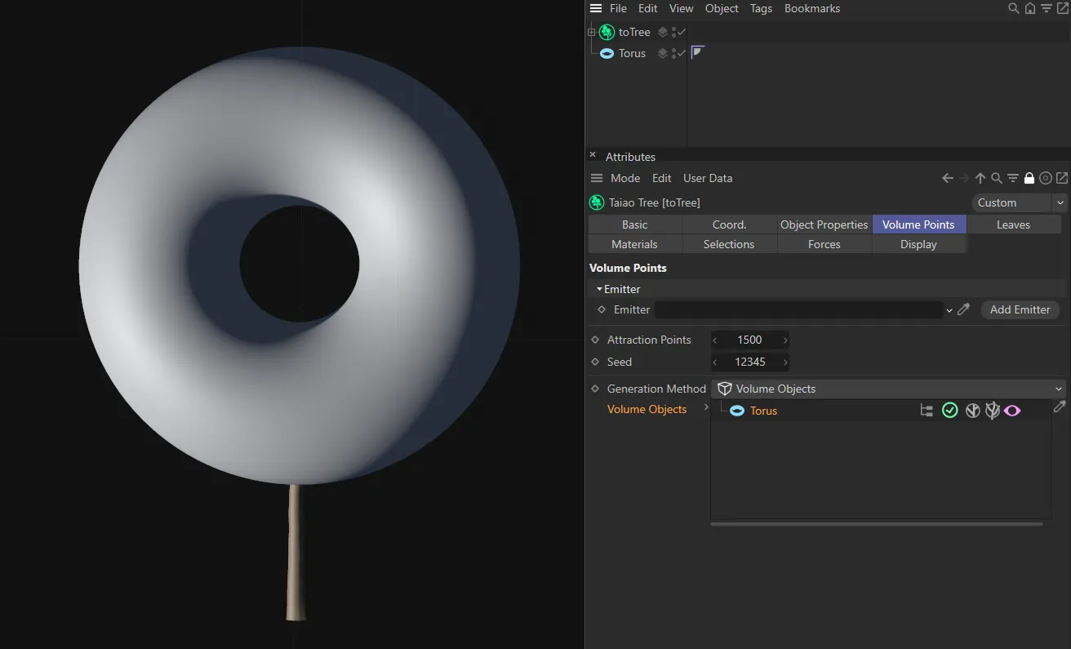Image resolution: width=1071 pixels, height=649 pixels.
Task: Toggle the green checkmark enable state on Torus row
Action: pyautogui.click(x=949, y=411)
